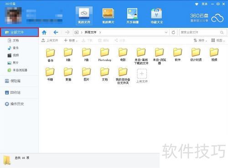Image resolution: width=228 pixels, height=168 pixels.
Task: Open 来自浏览器 in the sidebar
Action: click(x=17, y=70)
